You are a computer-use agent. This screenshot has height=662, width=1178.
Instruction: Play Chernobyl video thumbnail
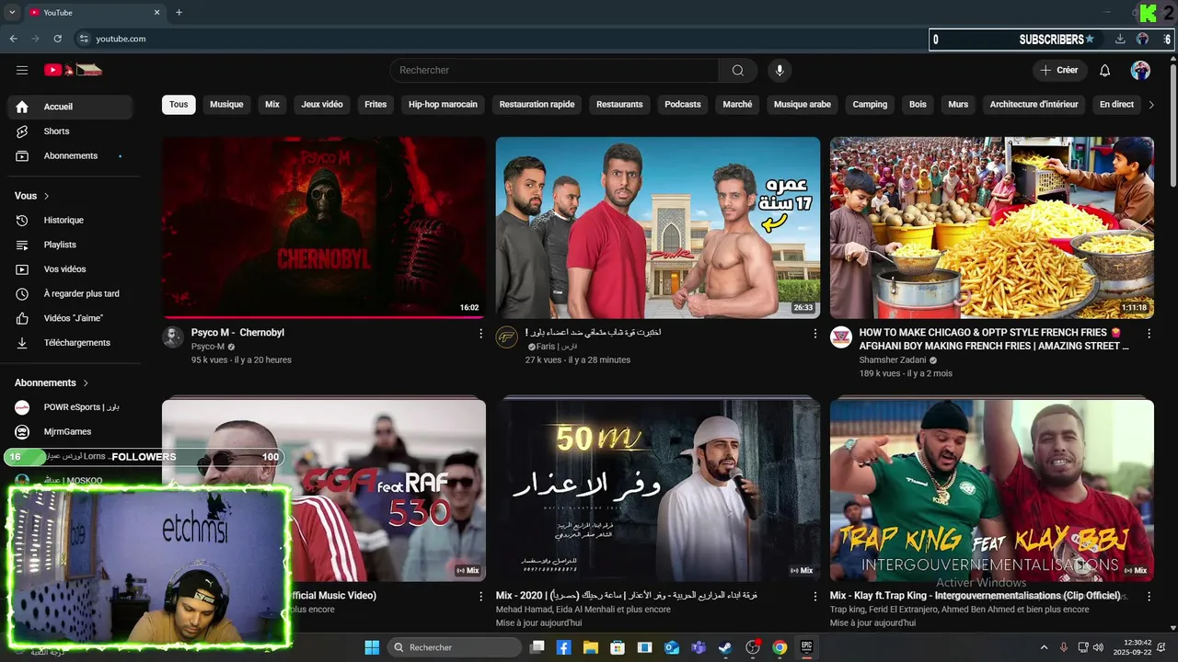coord(324,227)
